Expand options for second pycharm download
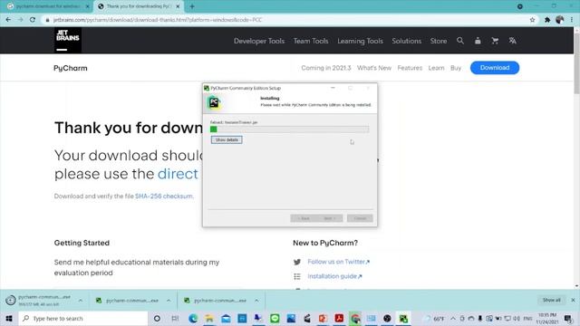 coord(169,301)
